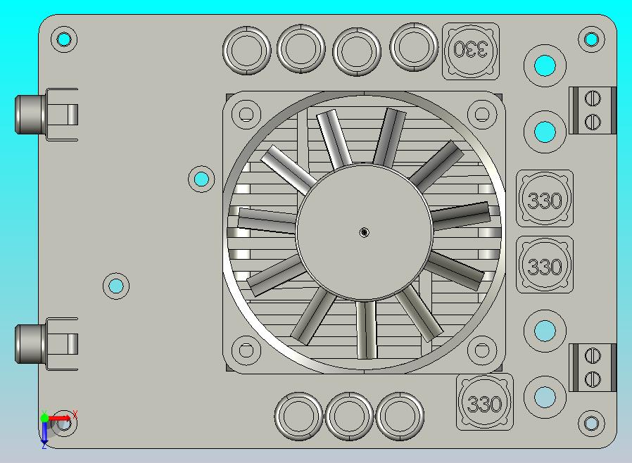Select the large cyan hole beside upper terminal block

tap(545, 132)
